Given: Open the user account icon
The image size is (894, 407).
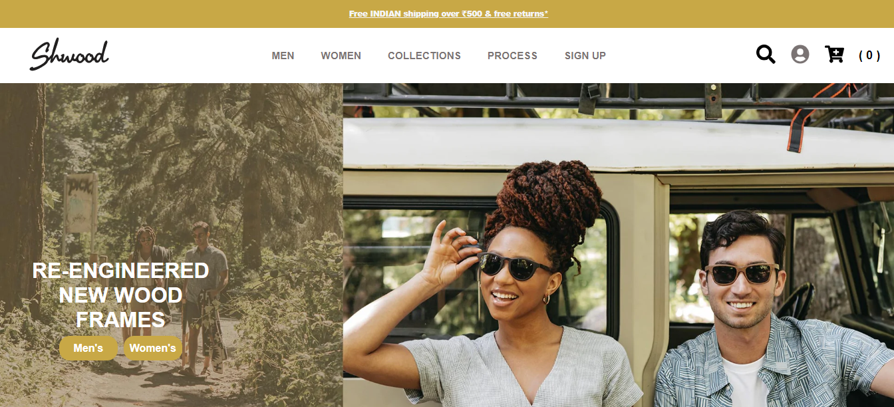Looking at the screenshot, I should point(800,55).
